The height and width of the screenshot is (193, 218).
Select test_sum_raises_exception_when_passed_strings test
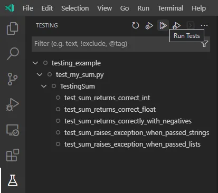point(137,133)
